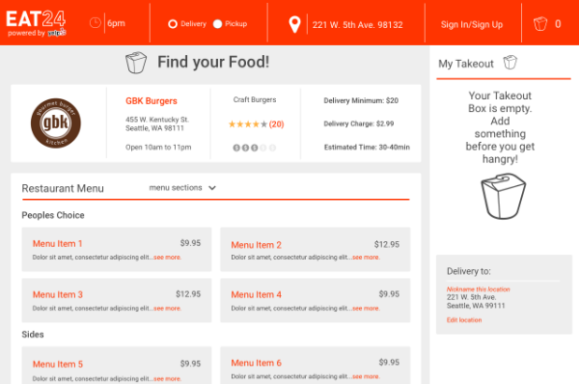Open Menu Item 3

click(58, 294)
